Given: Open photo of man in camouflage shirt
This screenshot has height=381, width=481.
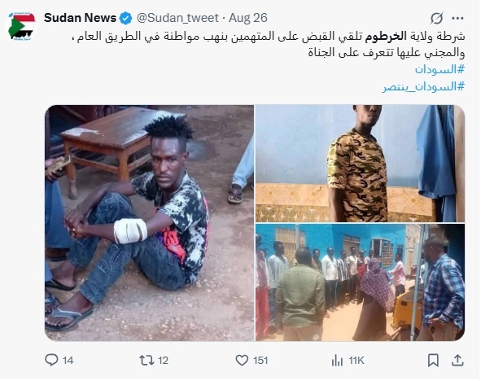Looking at the screenshot, I should tap(360, 164).
